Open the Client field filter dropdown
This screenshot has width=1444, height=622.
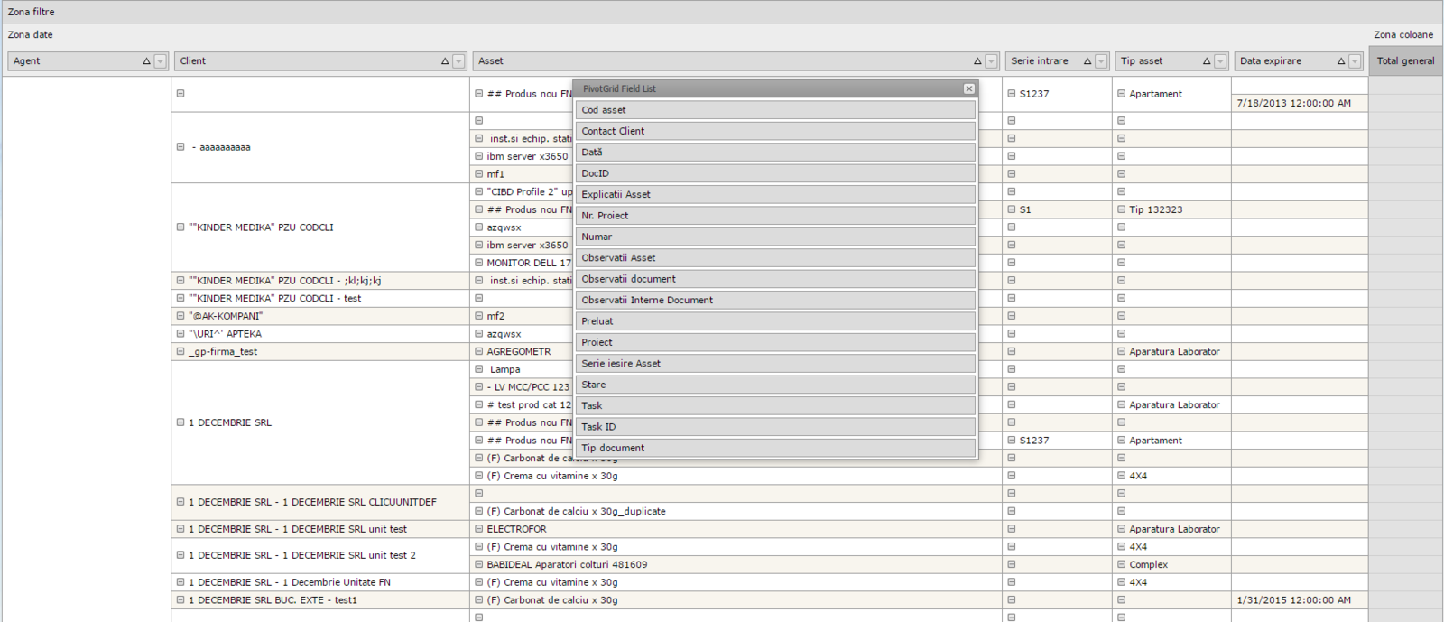click(x=458, y=61)
